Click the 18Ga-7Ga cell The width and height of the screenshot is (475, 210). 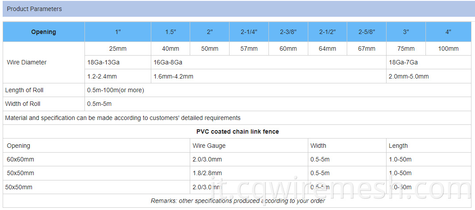tap(429, 62)
